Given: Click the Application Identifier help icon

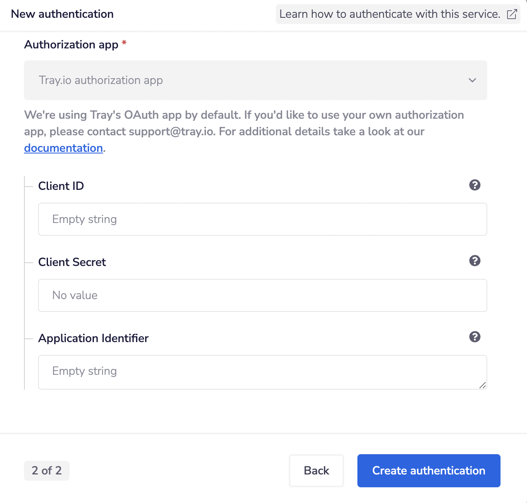Looking at the screenshot, I should 475,337.
